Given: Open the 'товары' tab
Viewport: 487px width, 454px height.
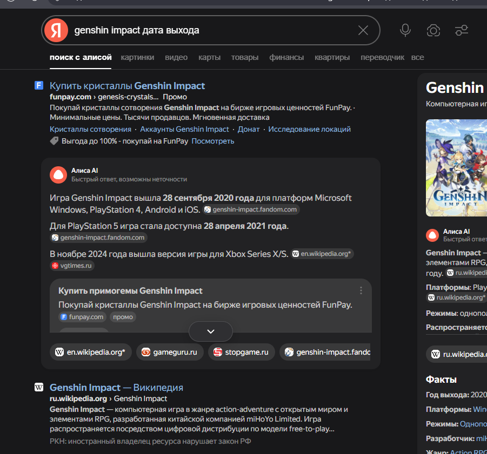Looking at the screenshot, I should pyautogui.click(x=245, y=57).
